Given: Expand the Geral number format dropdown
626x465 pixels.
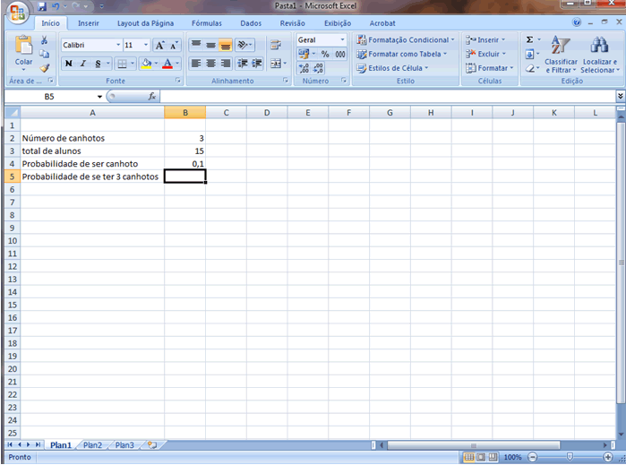Looking at the screenshot, I should (342, 40).
